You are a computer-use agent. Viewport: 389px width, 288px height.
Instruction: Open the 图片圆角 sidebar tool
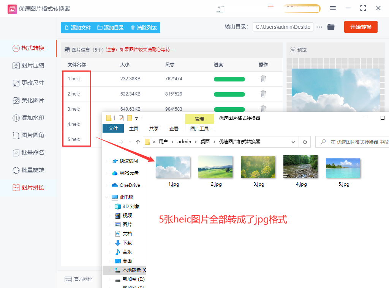[28, 135]
